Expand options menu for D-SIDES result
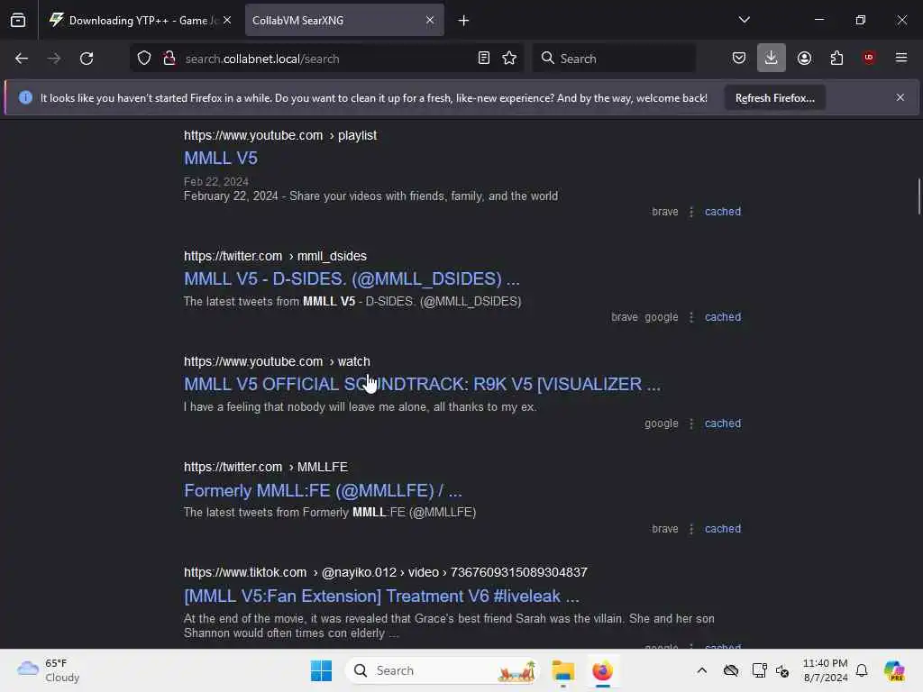Image resolution: width=923 pixels, height=692 pixels. (691, 317)
